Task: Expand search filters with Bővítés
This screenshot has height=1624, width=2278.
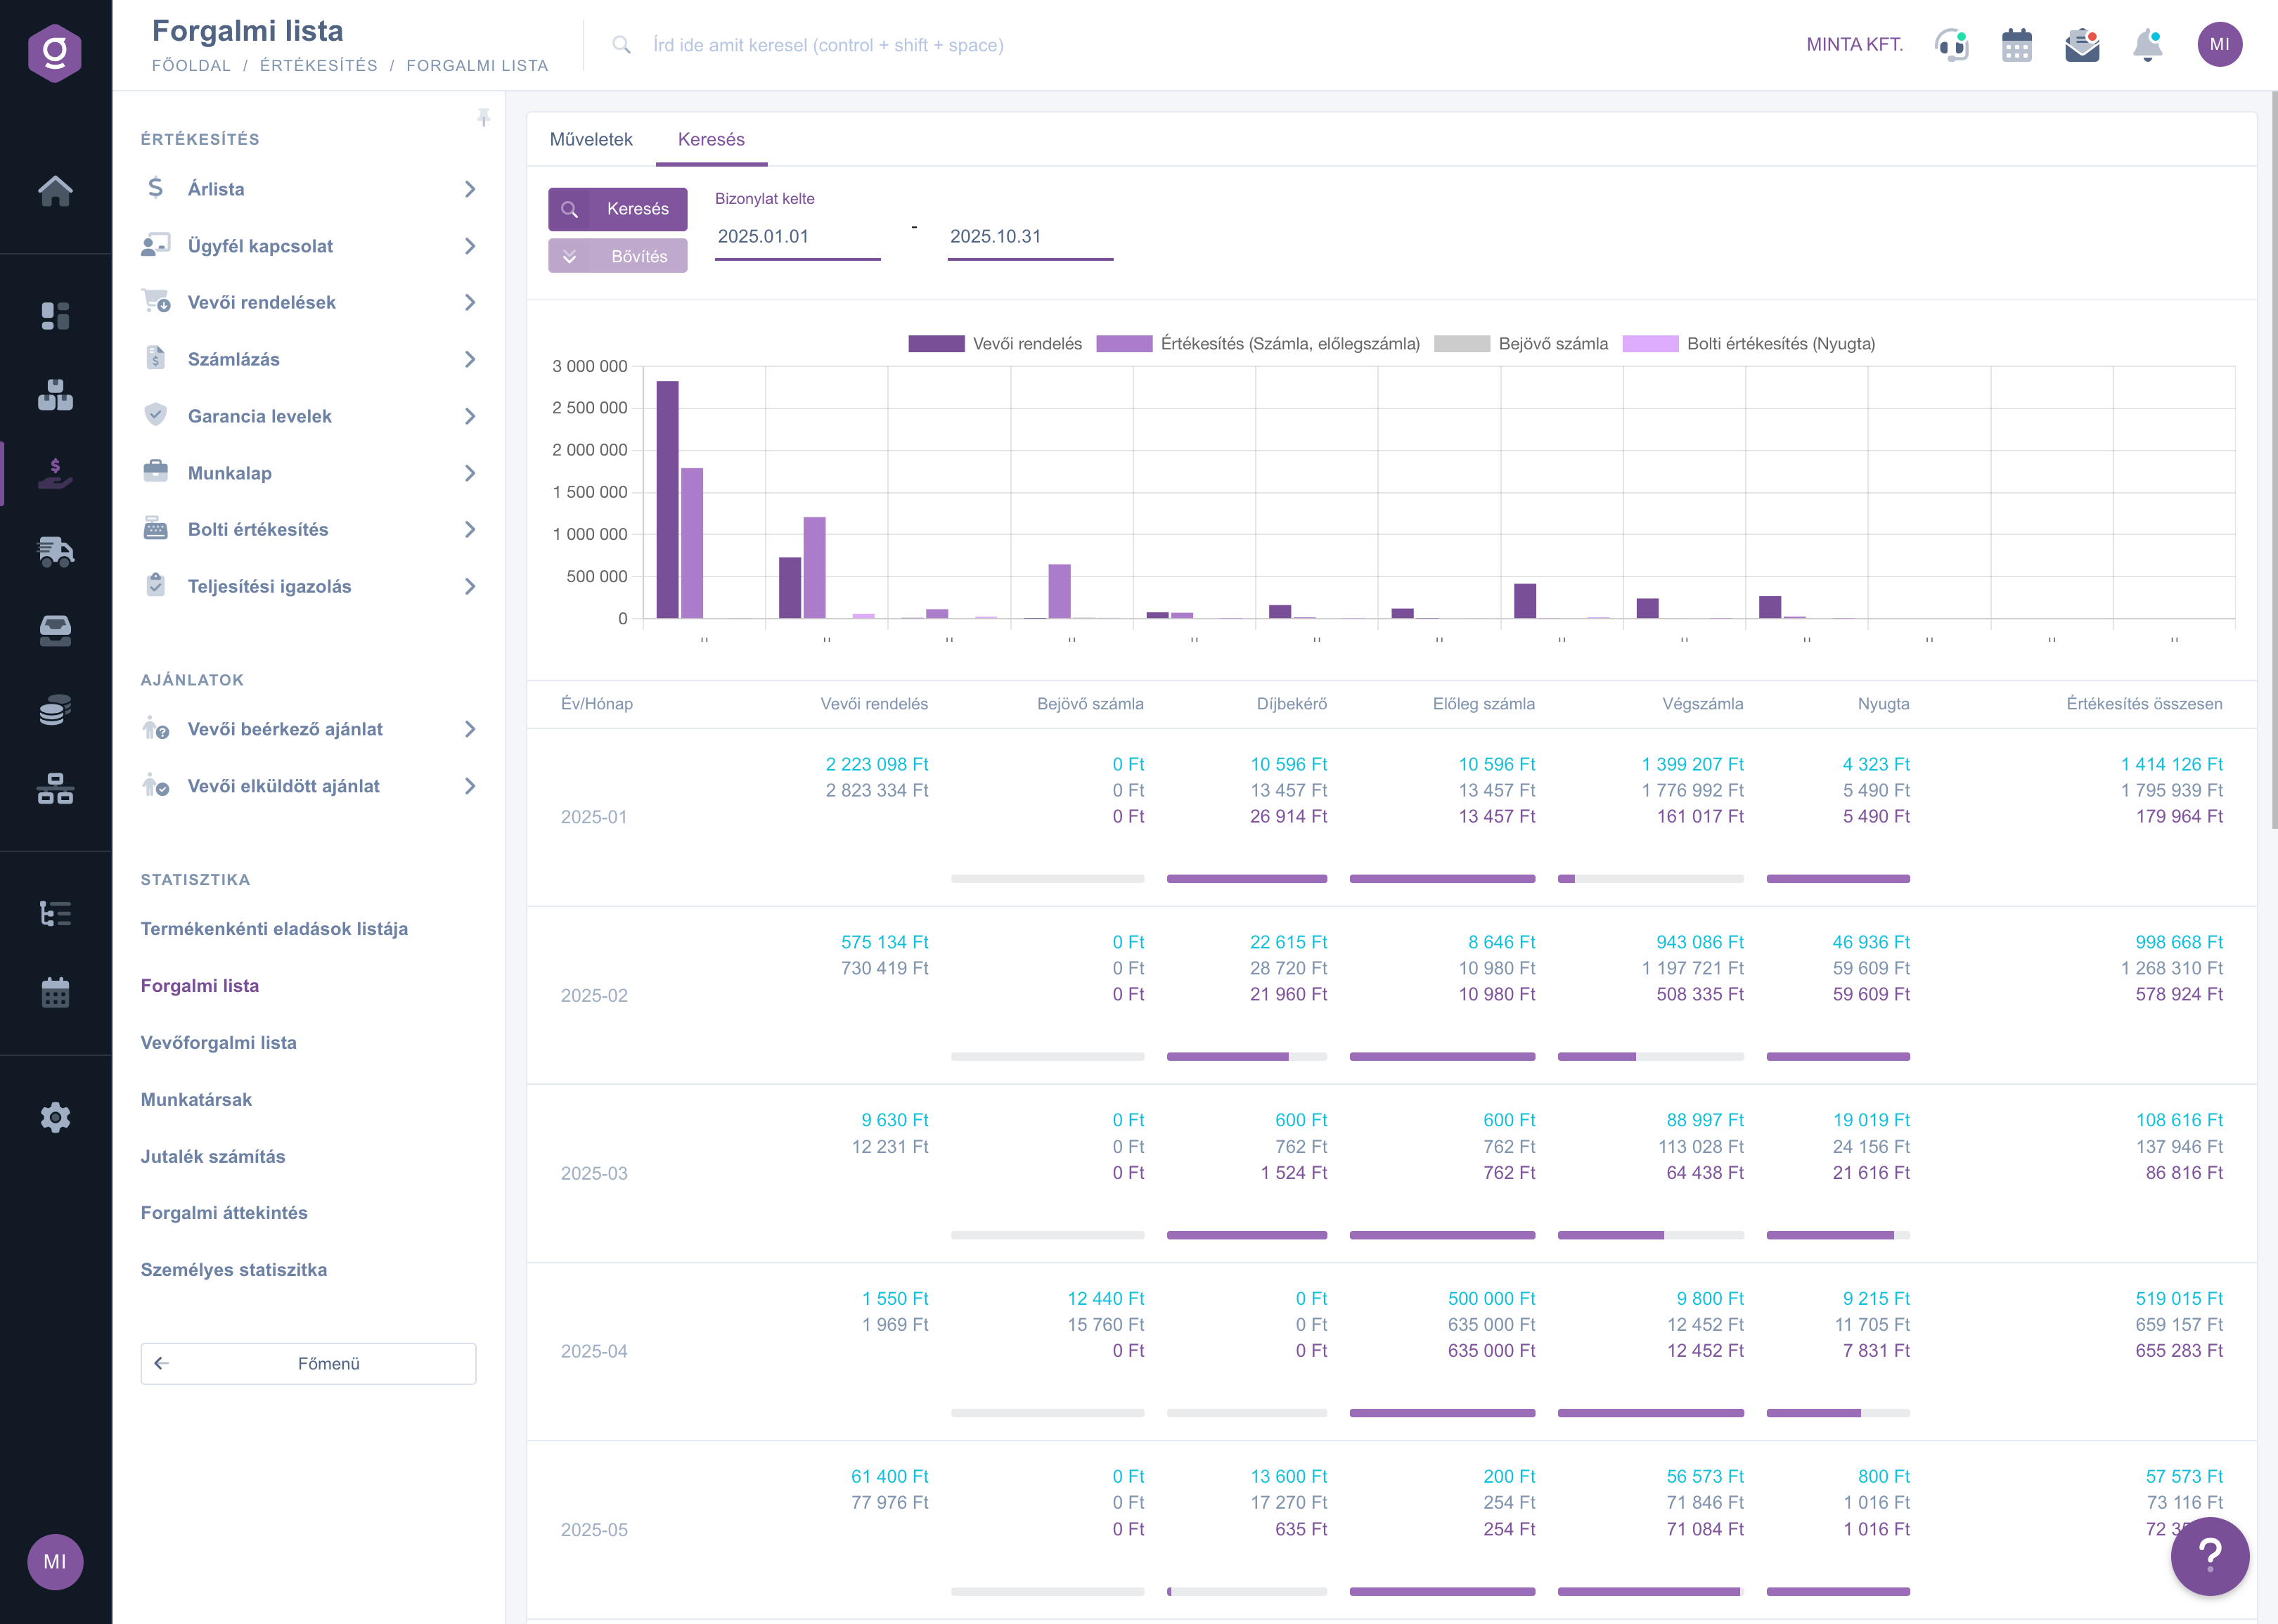Action: point(617,256)
